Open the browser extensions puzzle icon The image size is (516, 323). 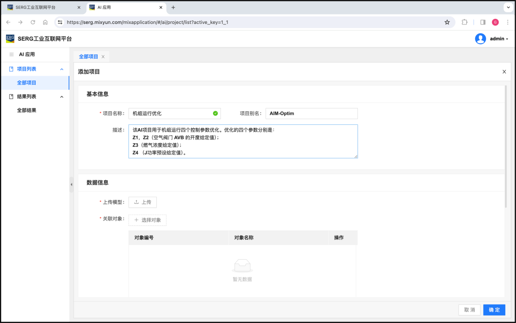[464, 22]
